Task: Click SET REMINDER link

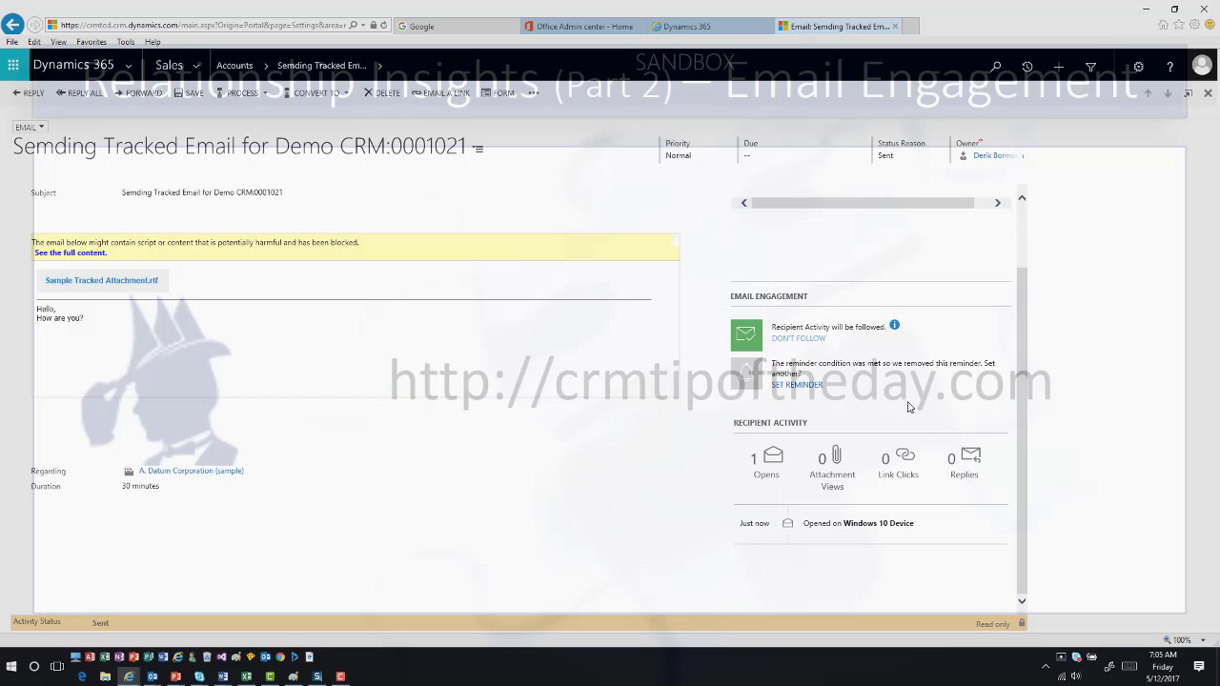Action: tap(797, 385)
